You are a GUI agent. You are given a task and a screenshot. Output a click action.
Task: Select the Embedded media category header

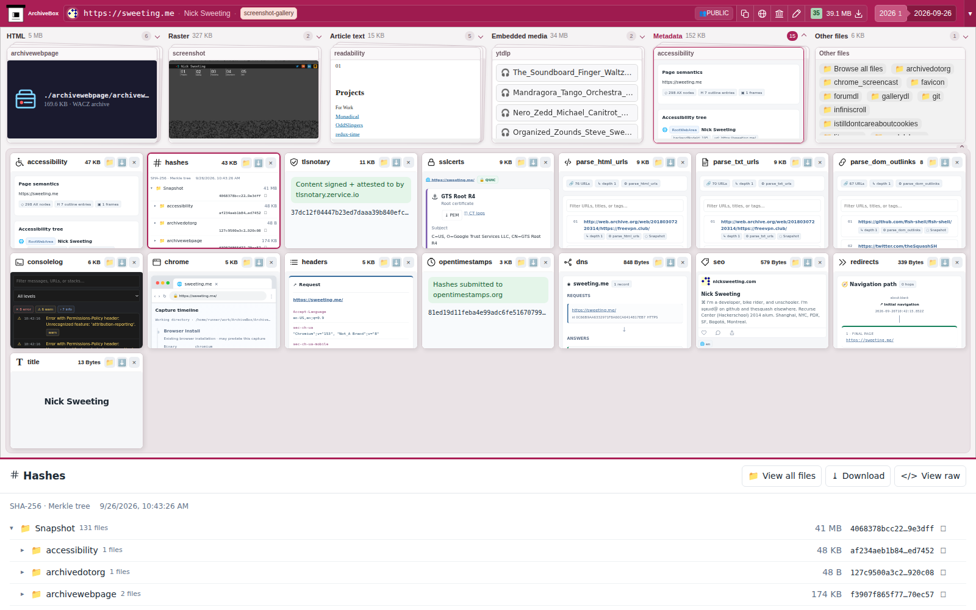[519, 36]
